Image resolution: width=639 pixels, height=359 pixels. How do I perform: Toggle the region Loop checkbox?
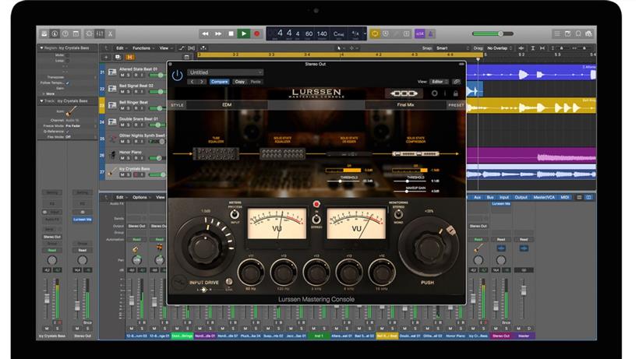pyautogui.click(x=68, y=61)
